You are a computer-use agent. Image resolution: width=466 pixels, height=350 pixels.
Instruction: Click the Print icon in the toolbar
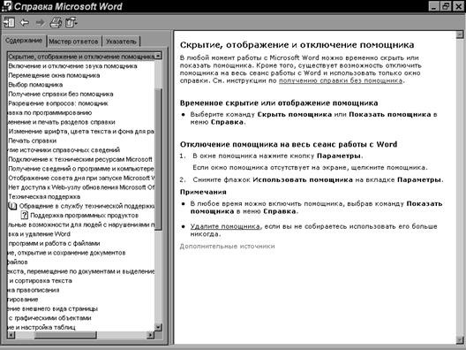pos(56,23)
